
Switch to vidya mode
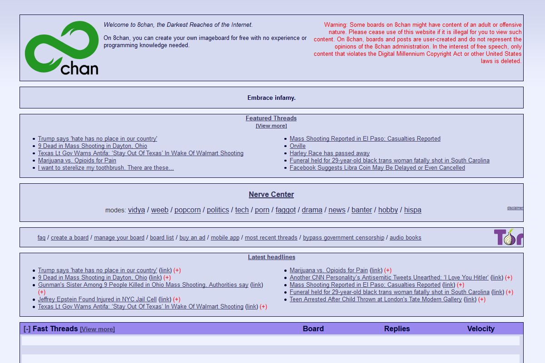click(136, 210)
